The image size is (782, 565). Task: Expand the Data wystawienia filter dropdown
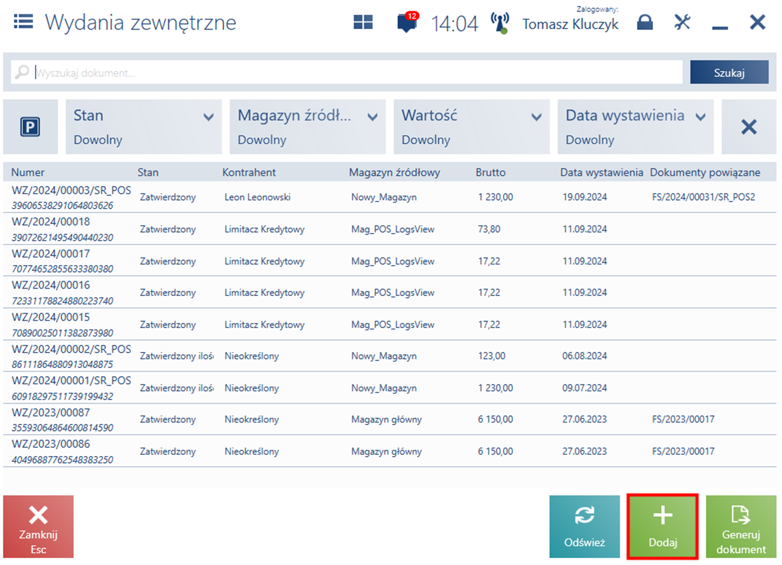635,127
